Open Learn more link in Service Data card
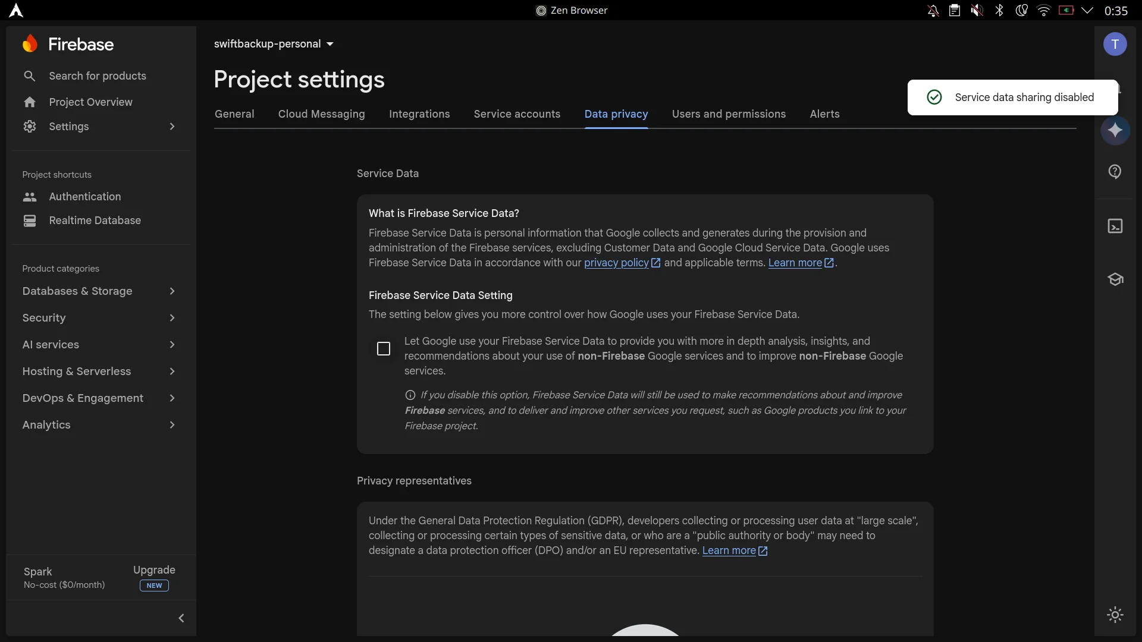 pos(801,263)
